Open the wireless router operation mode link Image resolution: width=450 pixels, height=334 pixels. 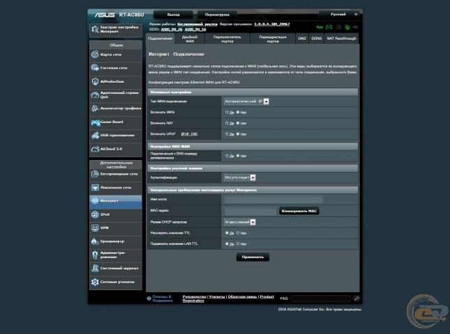click(x=197, y=24)
